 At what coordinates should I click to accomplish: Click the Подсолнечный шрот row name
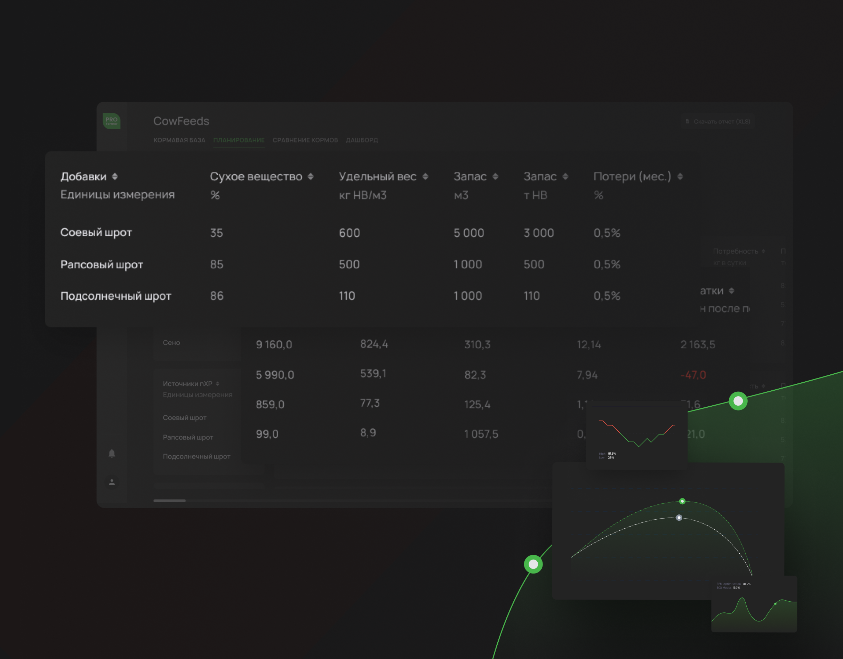click(116, 296)
